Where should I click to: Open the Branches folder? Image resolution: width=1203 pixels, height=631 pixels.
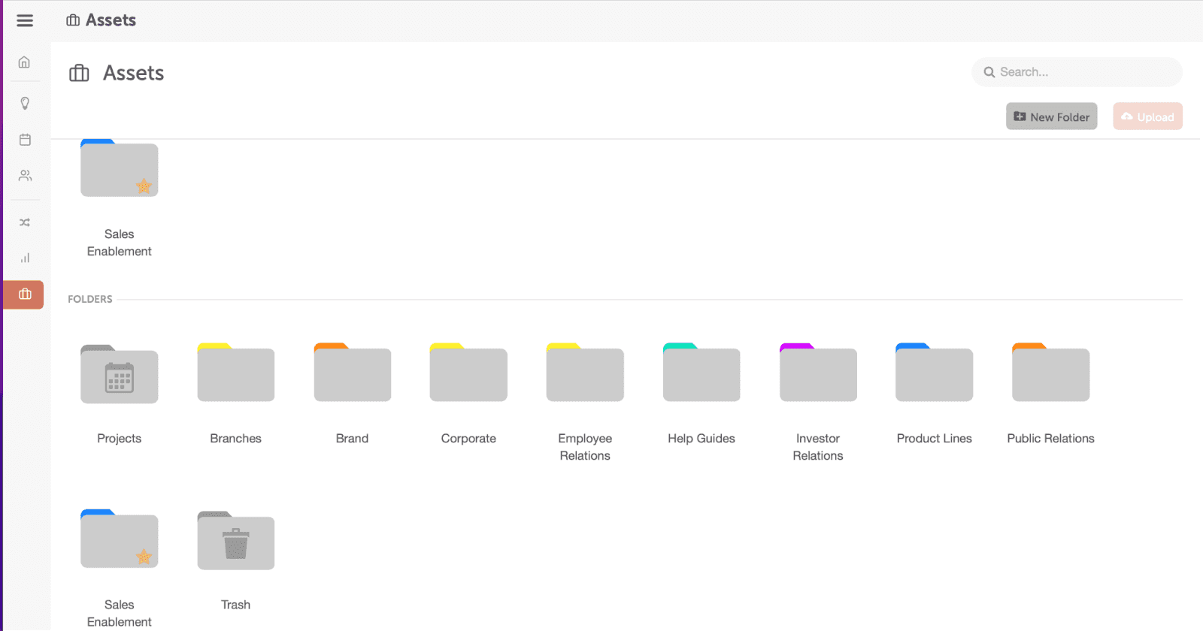pyautogui.click(x=236, y=373)
